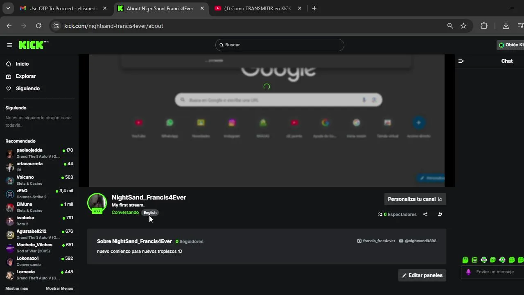This screenshot has height=295, width=524.
Task: Open browser extensions puzzle icon
Action: pos(484,26)
